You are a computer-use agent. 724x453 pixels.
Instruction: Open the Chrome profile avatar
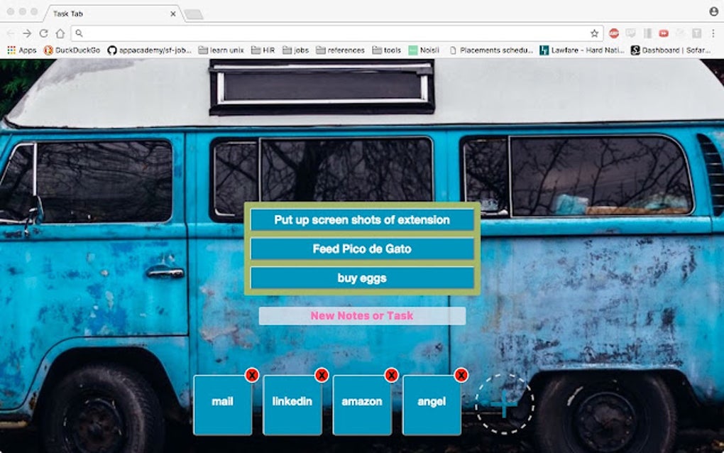[x=714, y=11]
